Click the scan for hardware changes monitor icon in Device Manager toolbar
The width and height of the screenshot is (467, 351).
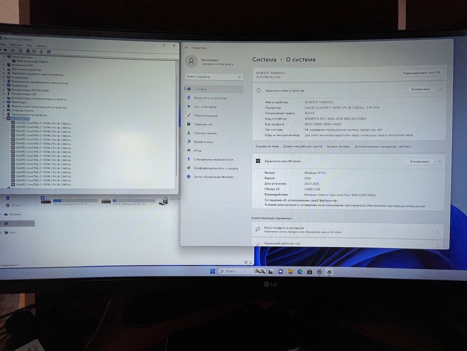tap(49, 51)
